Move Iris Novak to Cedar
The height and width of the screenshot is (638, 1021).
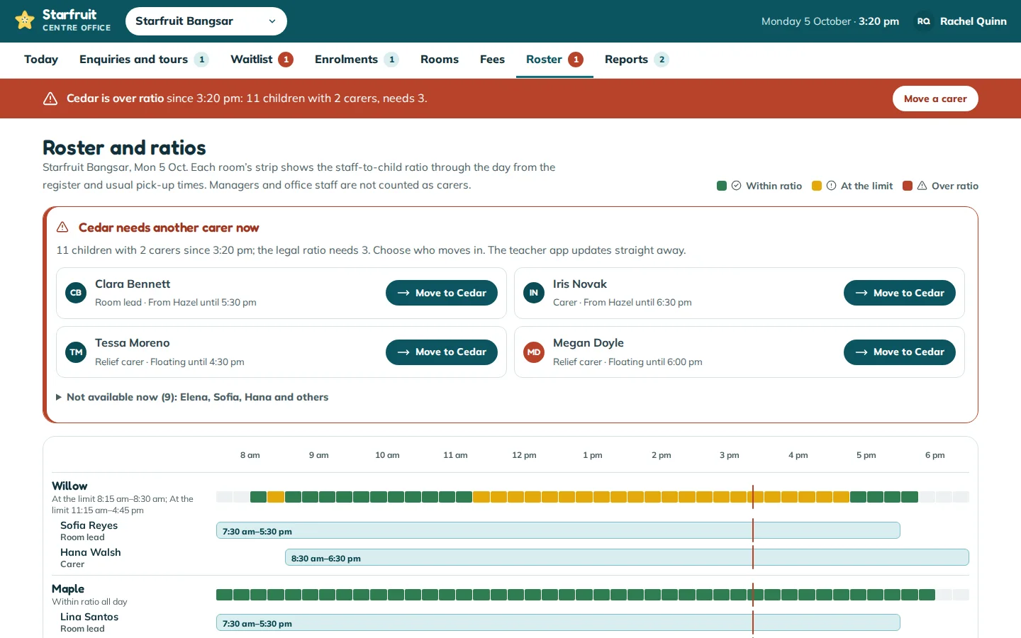click(900, 293)
